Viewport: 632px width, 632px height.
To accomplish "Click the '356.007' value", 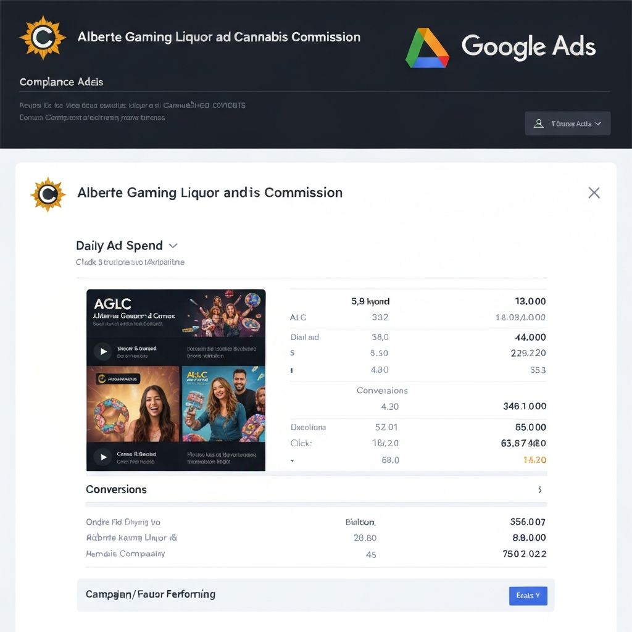I will [528, 522].
